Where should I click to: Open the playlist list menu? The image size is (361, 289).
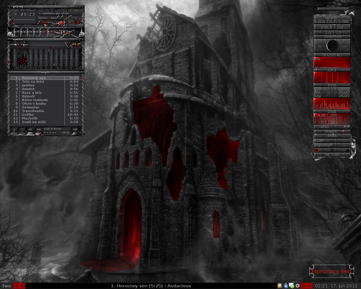[x=75, y=130]
